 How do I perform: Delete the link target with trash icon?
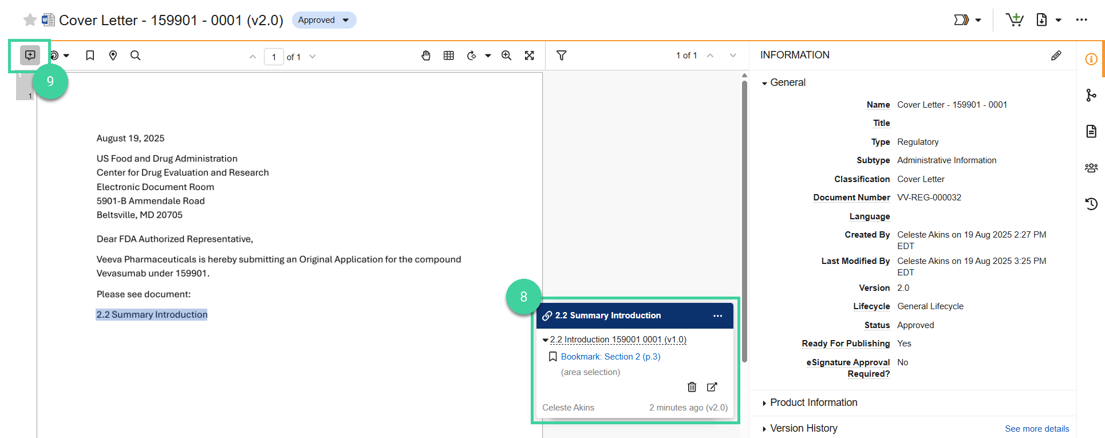pyautogui.click(x=692, y=387)
